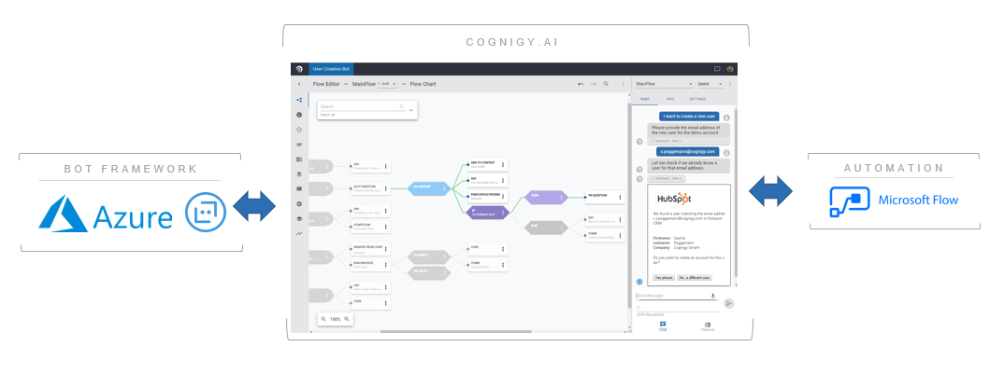Expand the search options chevron
This screenshot has height=374, width=1004.
(411, 110)
